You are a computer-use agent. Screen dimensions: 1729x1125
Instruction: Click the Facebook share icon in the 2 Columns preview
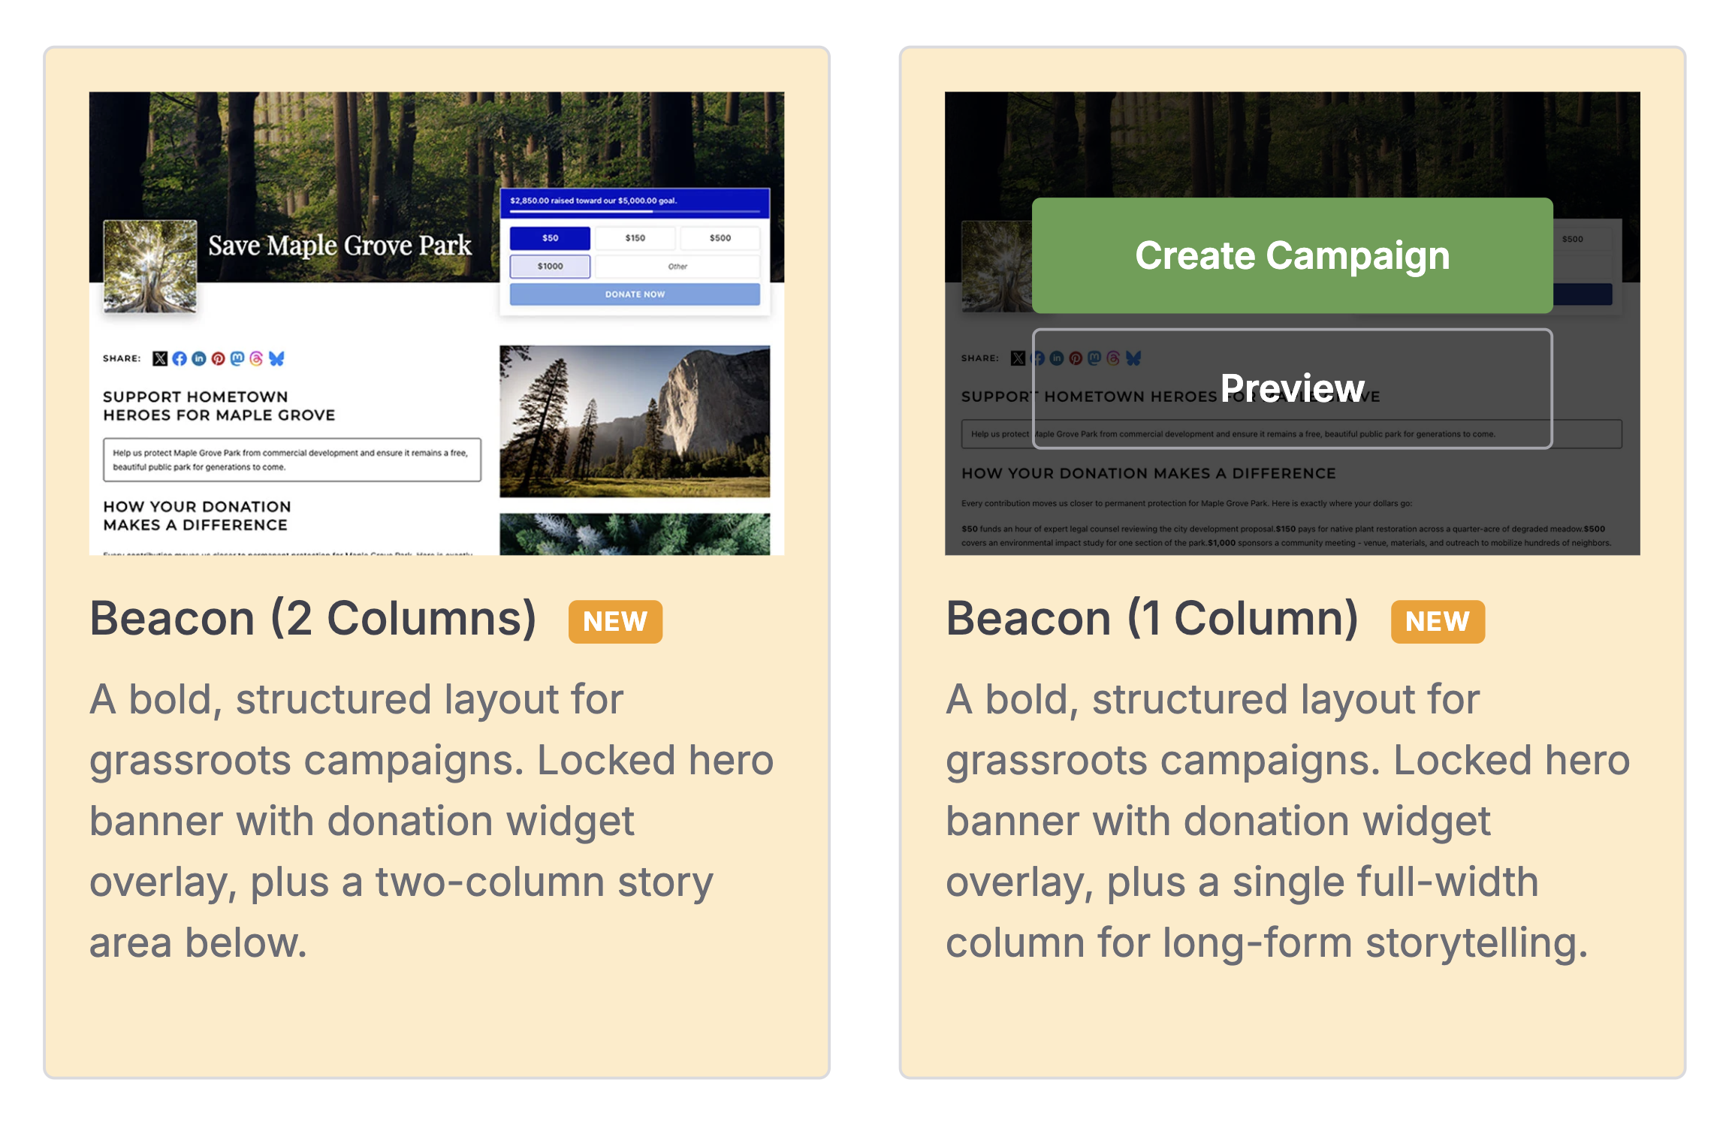click(180, 358)
